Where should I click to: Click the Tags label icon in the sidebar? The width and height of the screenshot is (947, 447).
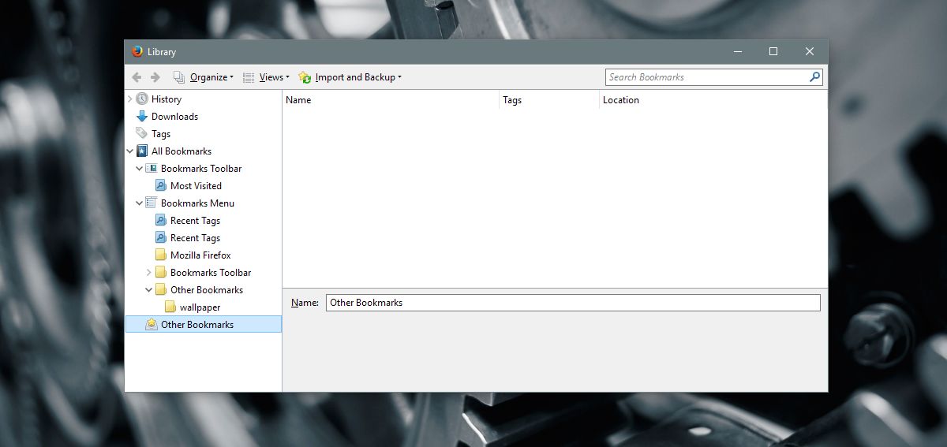pyautogui.click(x=142, y=134)
